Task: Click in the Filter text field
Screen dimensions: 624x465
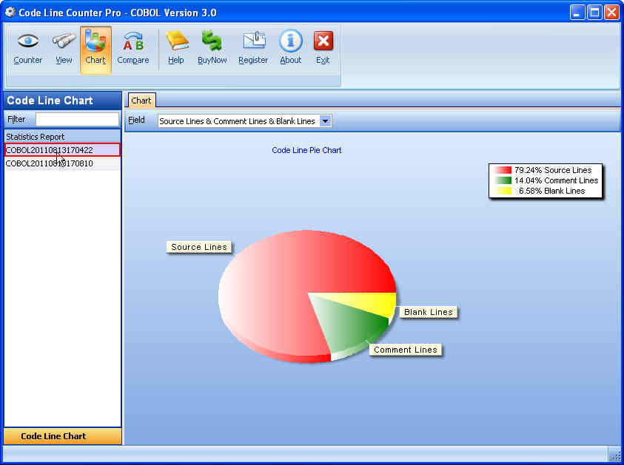Action: [77, 119]
